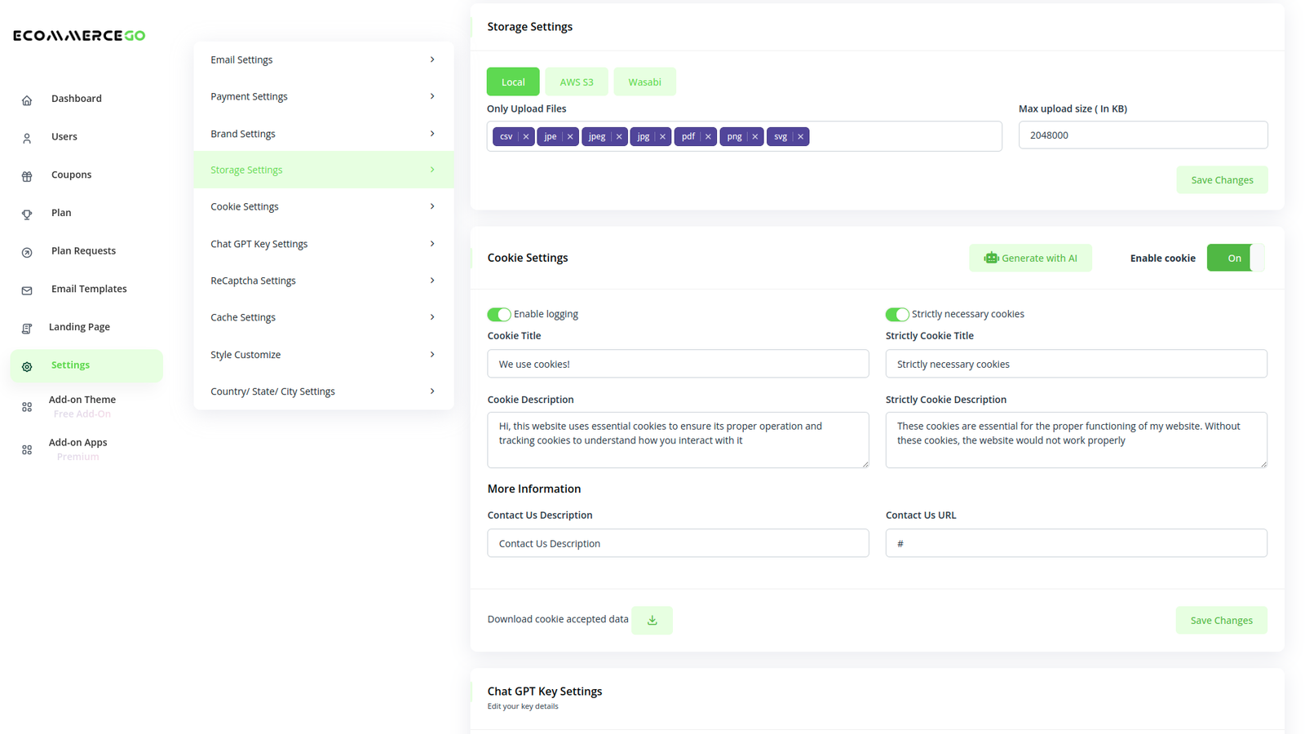
Task: Open Dashboard in the sidebar
Action: tap(77, 99)
